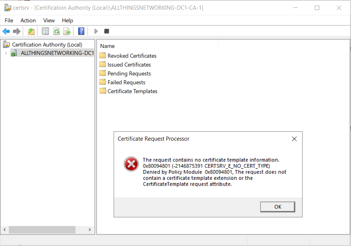Open the Action menu
Viewport: 351px width, 246px height.
pyautogui.click(x=28, y=20)
